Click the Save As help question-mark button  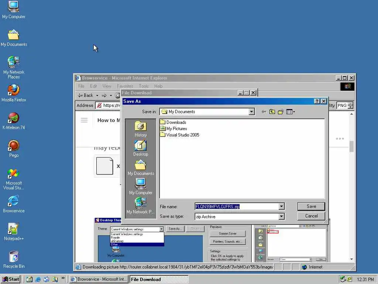[317, 101]
